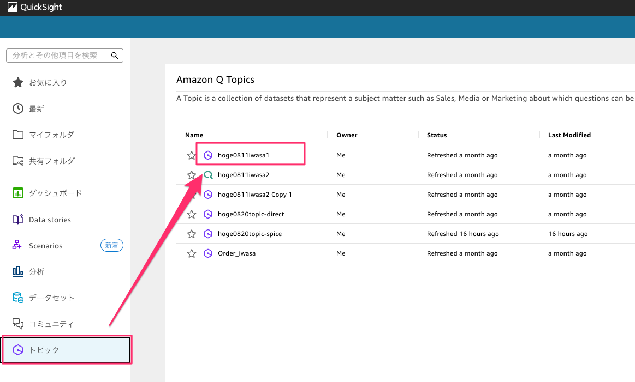
Task: Click the ダッシュボード chart icon
Action: (x=18, y=193)
